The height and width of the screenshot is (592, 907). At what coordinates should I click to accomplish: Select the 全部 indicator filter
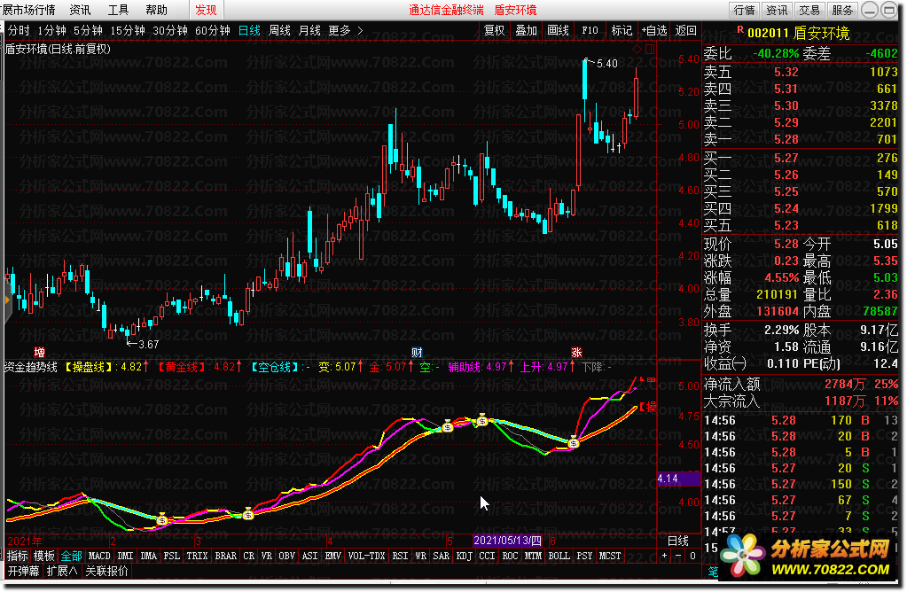tap(71, 556)
